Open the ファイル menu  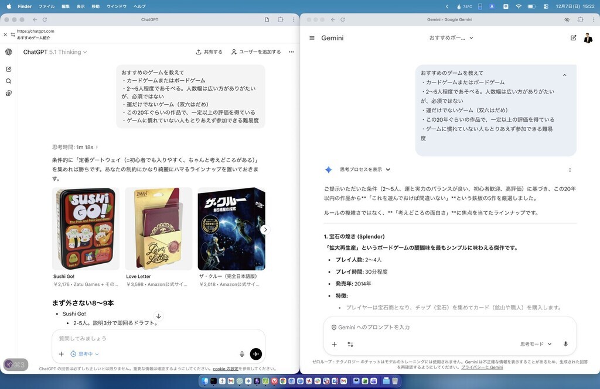click(x=46, y=6)
